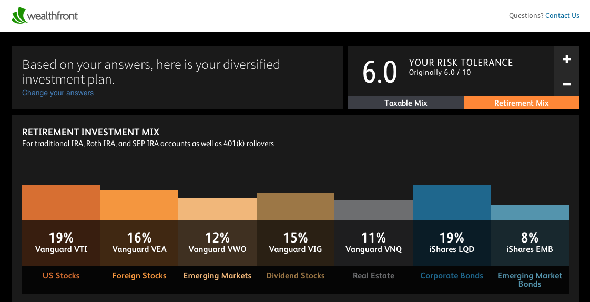Click the Foreign Stocks orange bar

139,205
